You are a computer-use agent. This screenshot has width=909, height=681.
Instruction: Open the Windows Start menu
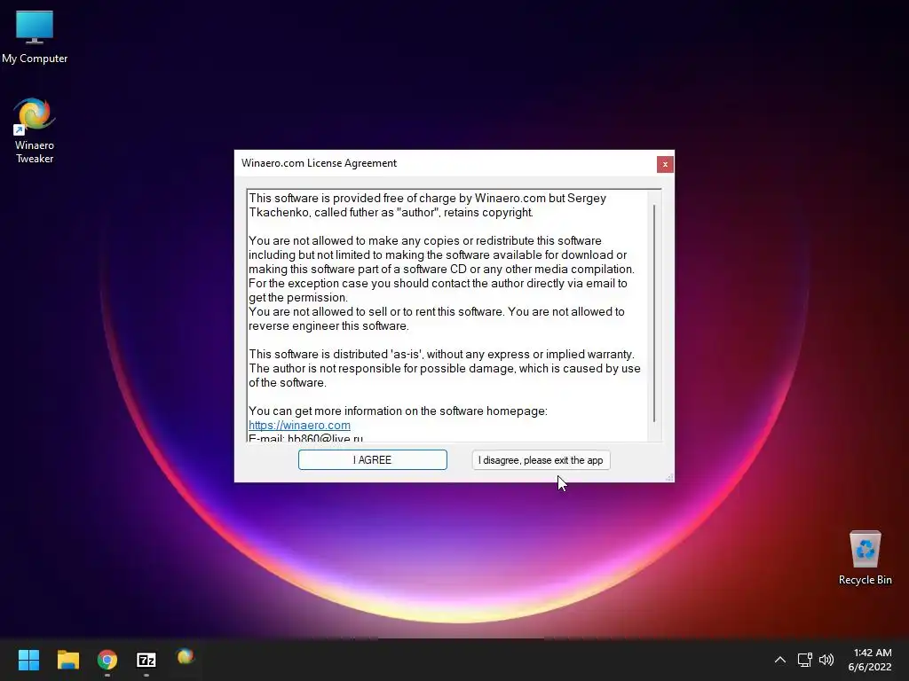point(28,660)
